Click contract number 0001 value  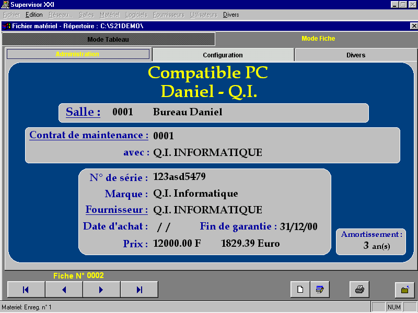pyautogui.click(x=164, y=136)
